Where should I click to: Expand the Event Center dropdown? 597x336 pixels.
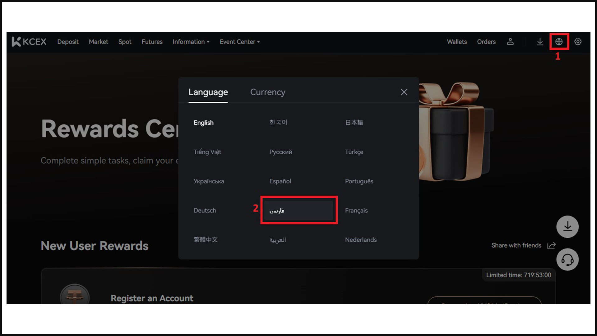(239, 42)
